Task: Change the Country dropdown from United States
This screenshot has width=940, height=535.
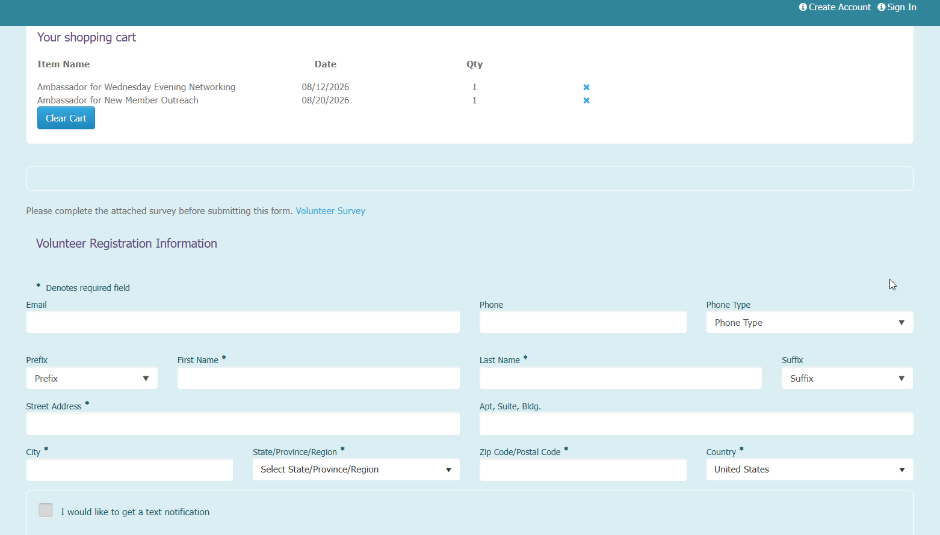Action: click(809, 469)
